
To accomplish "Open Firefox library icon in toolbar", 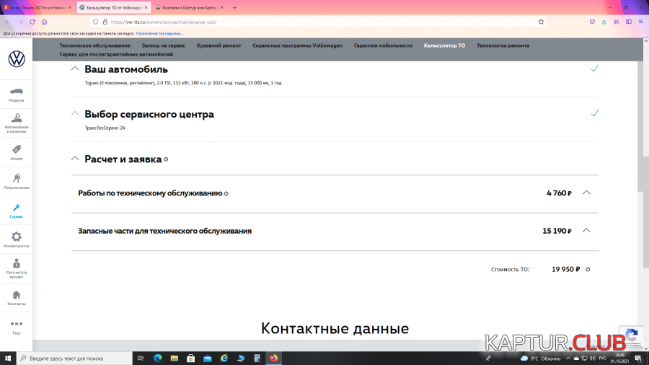I will click(x=617, y=22).
